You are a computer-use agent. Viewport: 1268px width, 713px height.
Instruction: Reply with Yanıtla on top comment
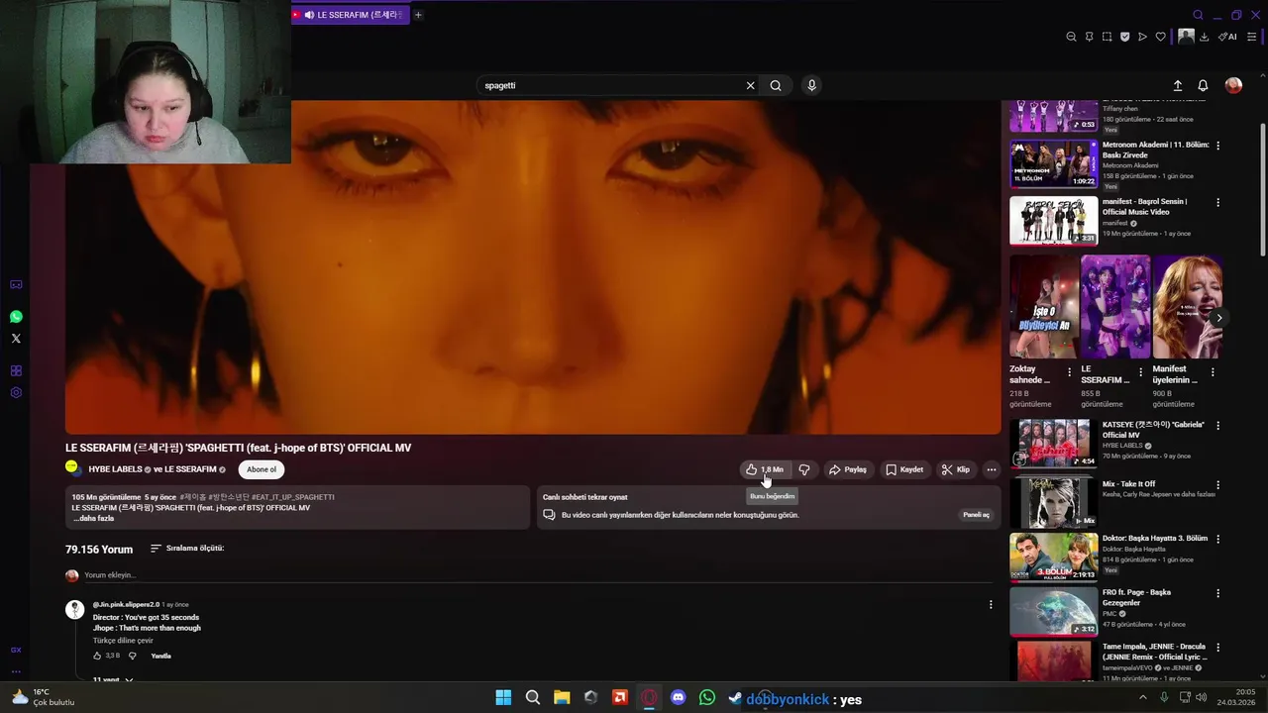[160, 656]
